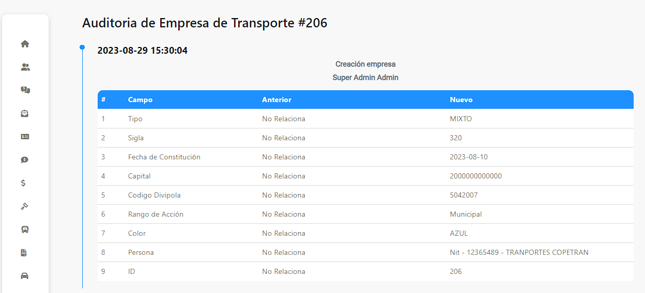Click the Anterior column header
This screenshot has width=645, height=293.
click(x=277, y=100)
